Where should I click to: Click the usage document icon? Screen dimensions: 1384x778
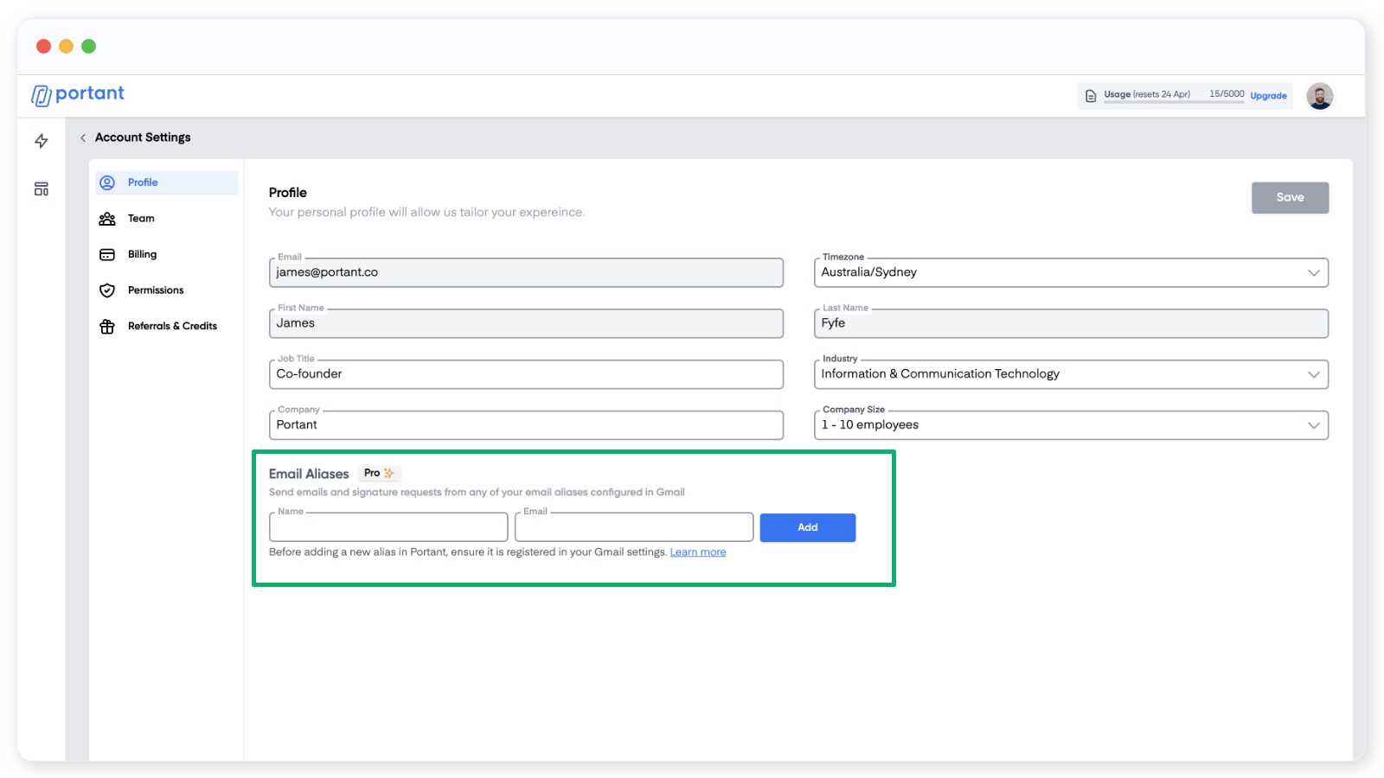point(1091,96)
